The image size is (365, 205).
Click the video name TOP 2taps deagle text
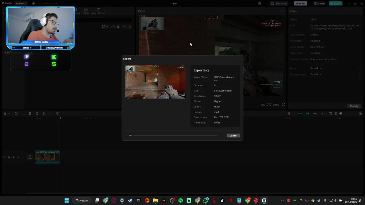225,79
